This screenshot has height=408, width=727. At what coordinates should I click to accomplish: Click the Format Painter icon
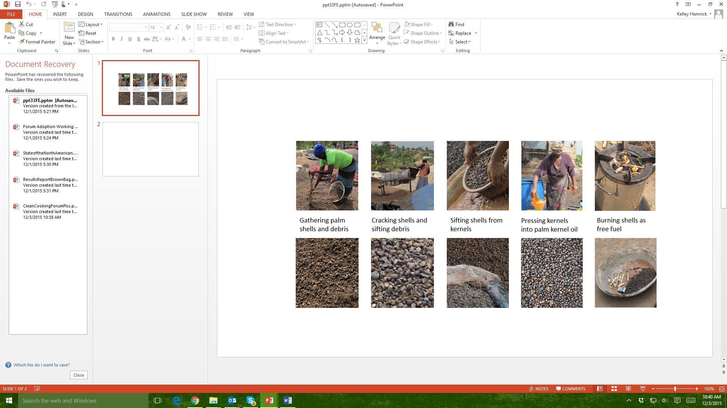click(x=22, y=42)
